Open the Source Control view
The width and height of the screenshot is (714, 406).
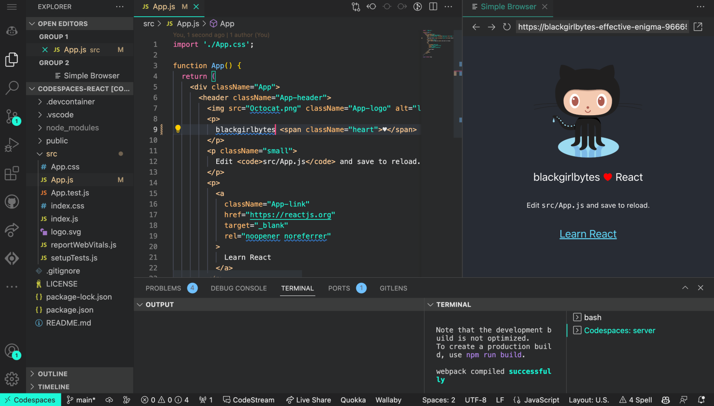[13, 117]
